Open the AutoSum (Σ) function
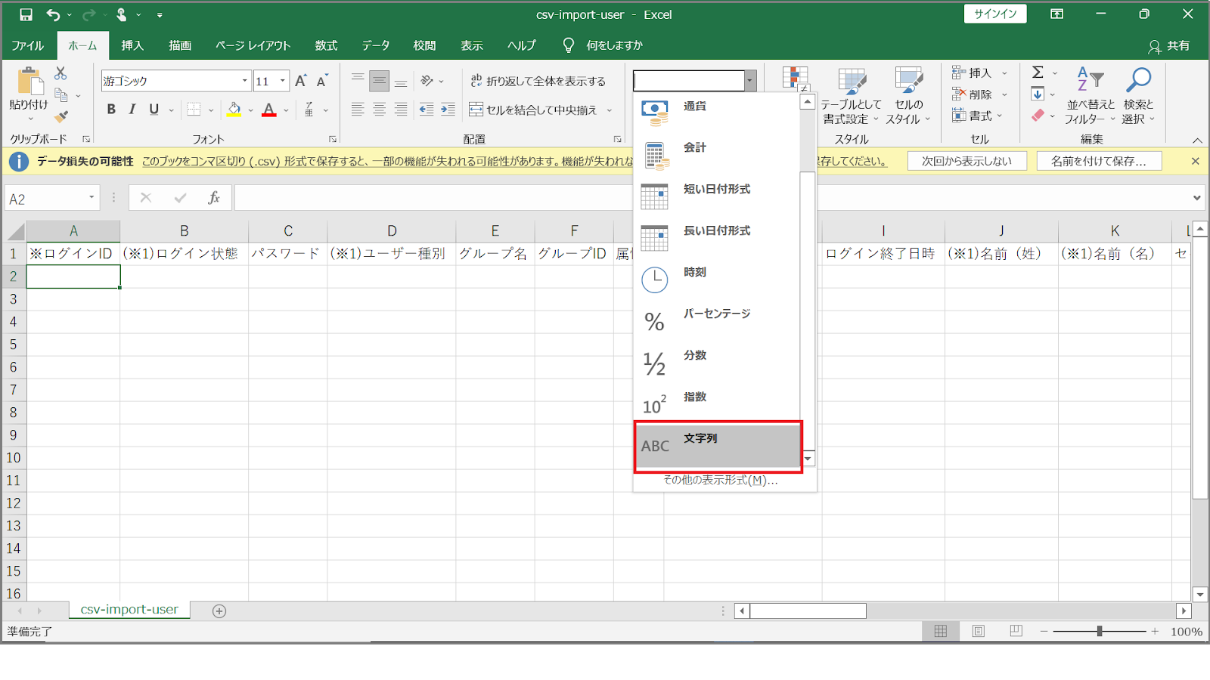 pyautogui.click(x=1039, y=73)
